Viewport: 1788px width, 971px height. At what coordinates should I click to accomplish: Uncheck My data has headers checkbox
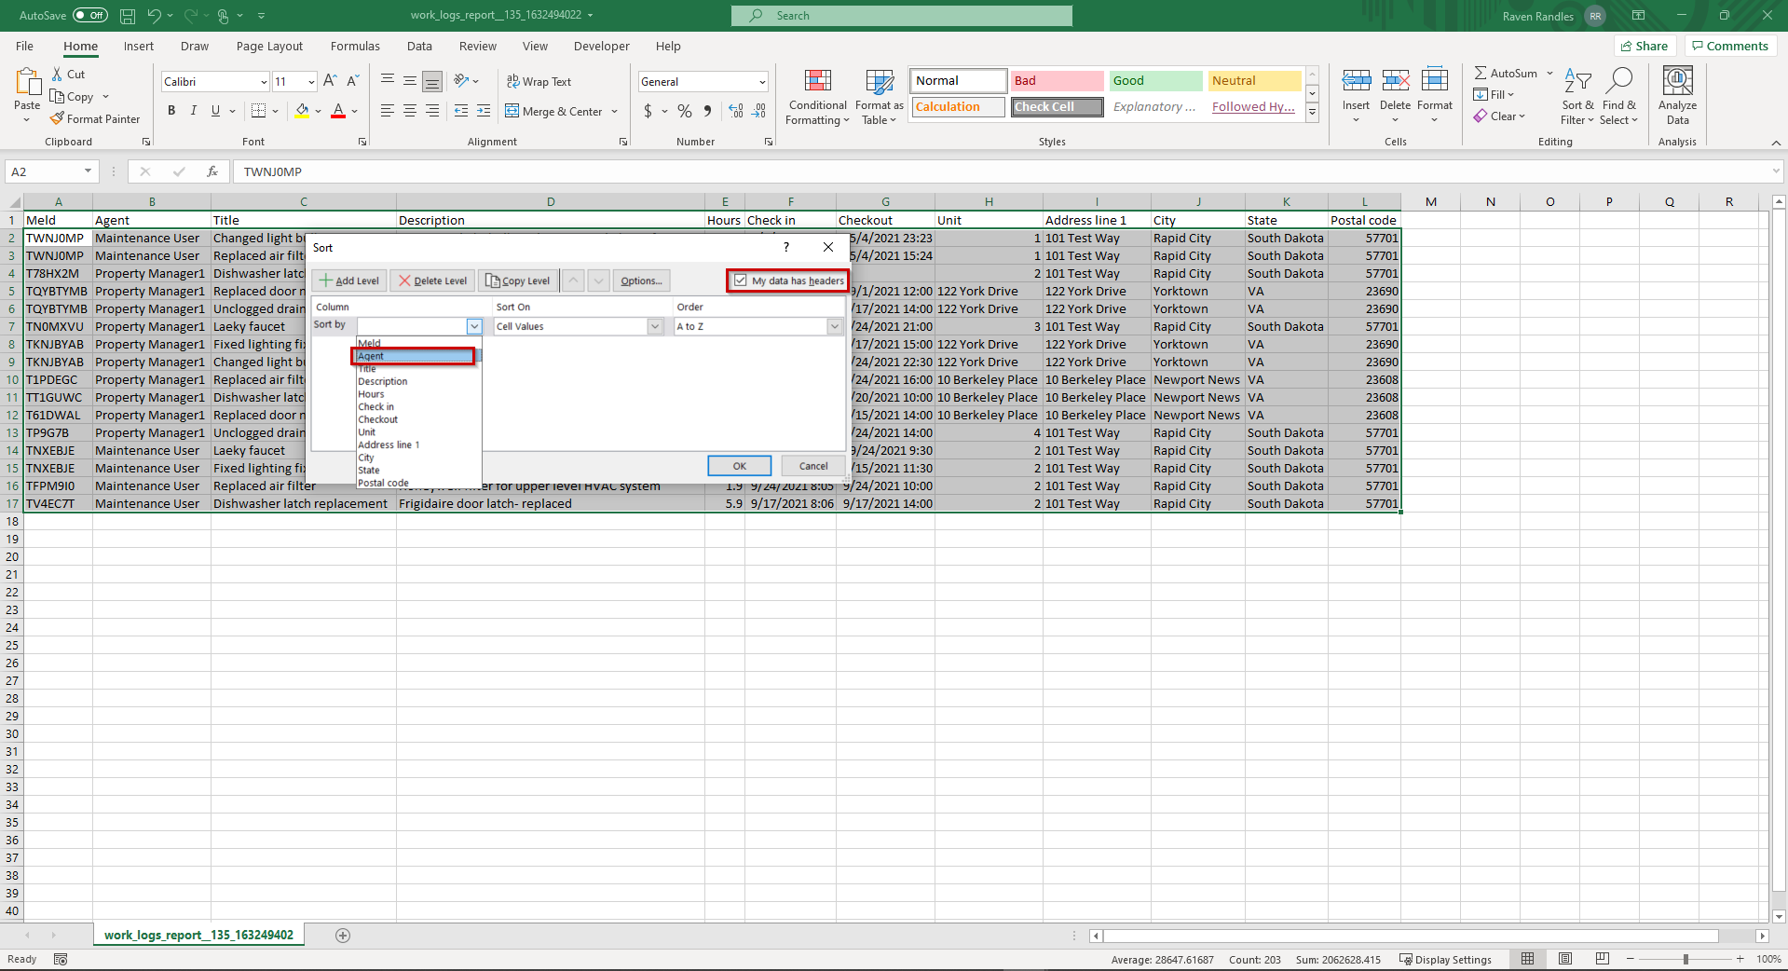(x=741, y=280)
